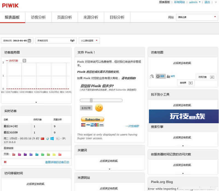Collapse the top bar with far-right chevron
The image size is (219, 191).
[x=216, y=2]
